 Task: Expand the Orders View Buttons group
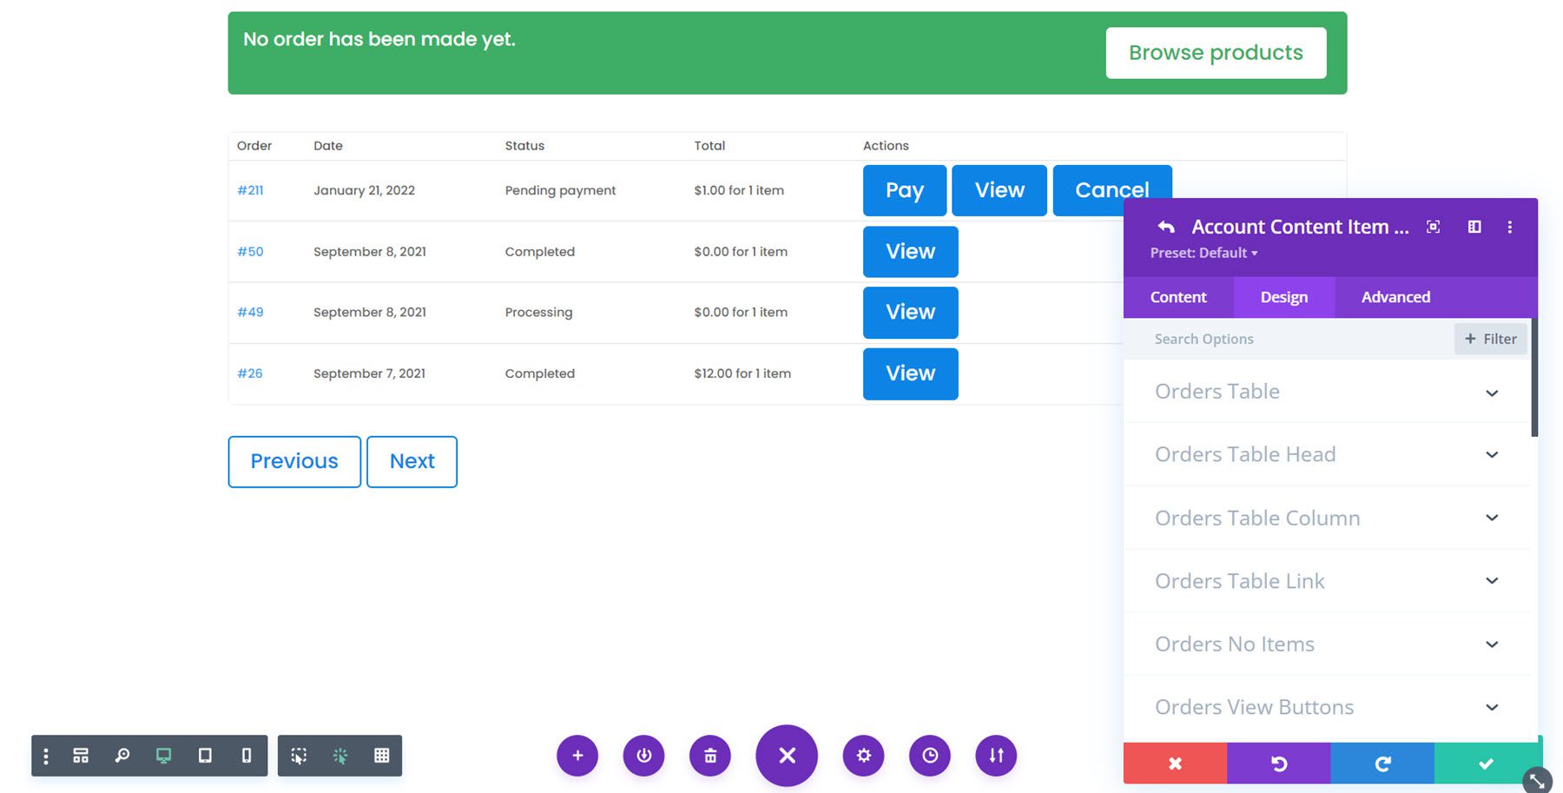(1325, 707)
